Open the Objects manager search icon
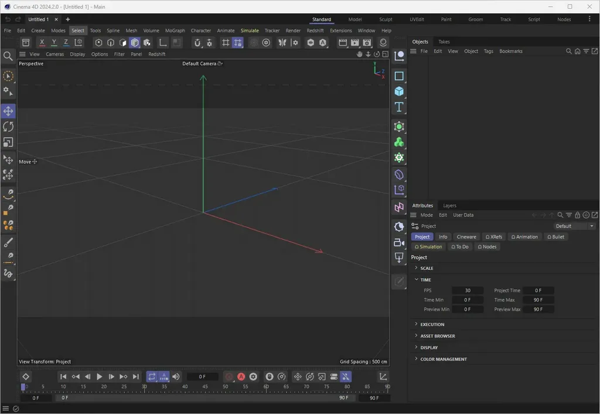 (568, 51)
